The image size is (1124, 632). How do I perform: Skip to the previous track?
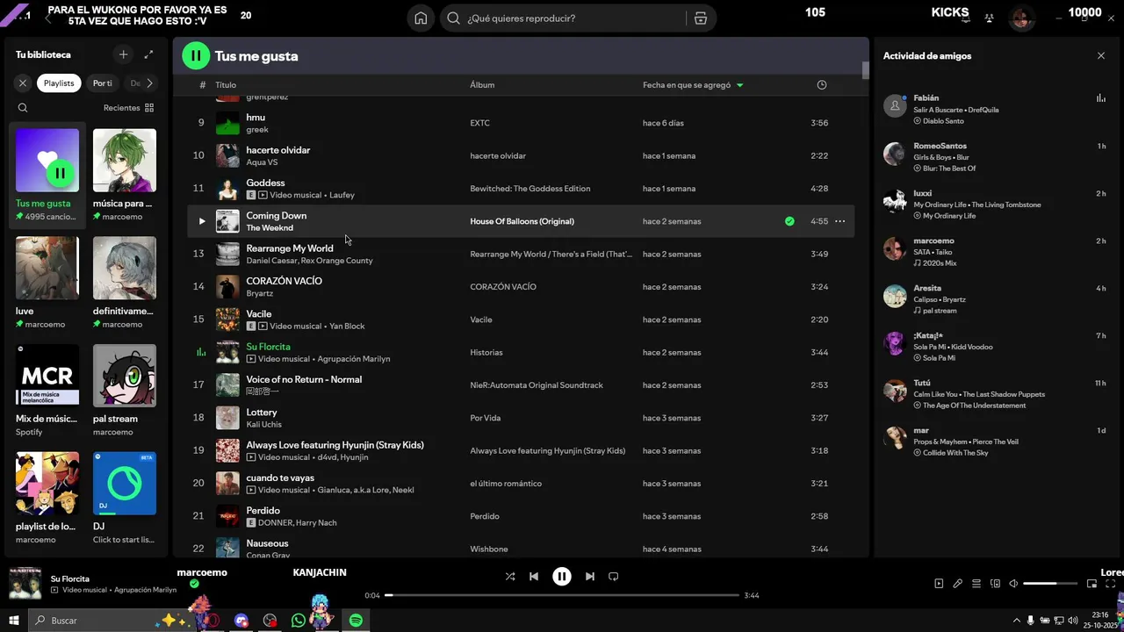click(x=534, y=577)
